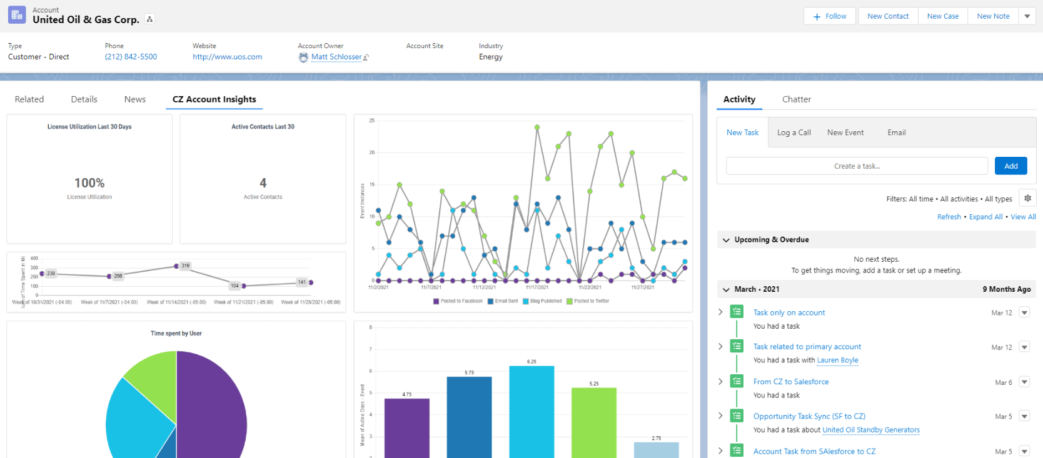
Task: Open the News tab
Action: coord(135,99)
